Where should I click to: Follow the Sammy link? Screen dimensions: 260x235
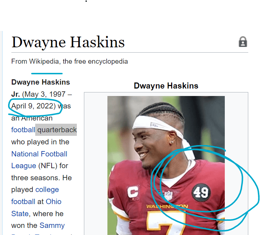[x=52, y=225]
